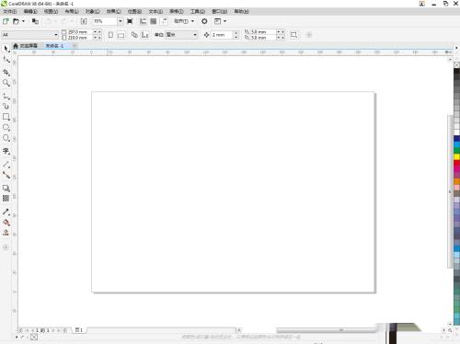460x344 pixels.
Task: Expand the units dropdown in property bar
Action: click(181, 35)
